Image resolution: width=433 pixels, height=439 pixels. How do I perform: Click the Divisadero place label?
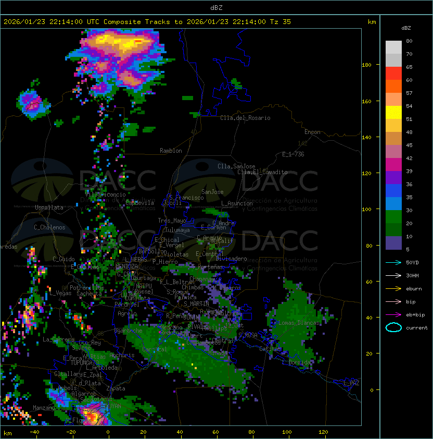[232, 259]
